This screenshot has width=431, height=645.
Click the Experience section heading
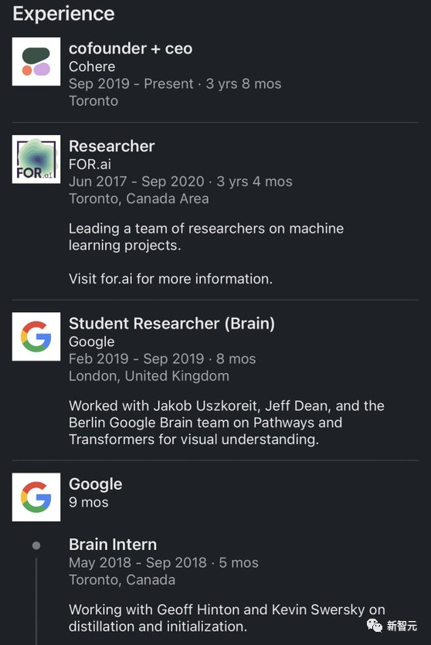pyautogui.click(x=63, y=14)
